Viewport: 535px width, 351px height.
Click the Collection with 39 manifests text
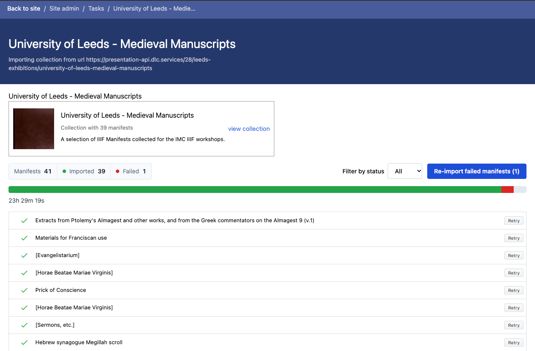(97, 127)
